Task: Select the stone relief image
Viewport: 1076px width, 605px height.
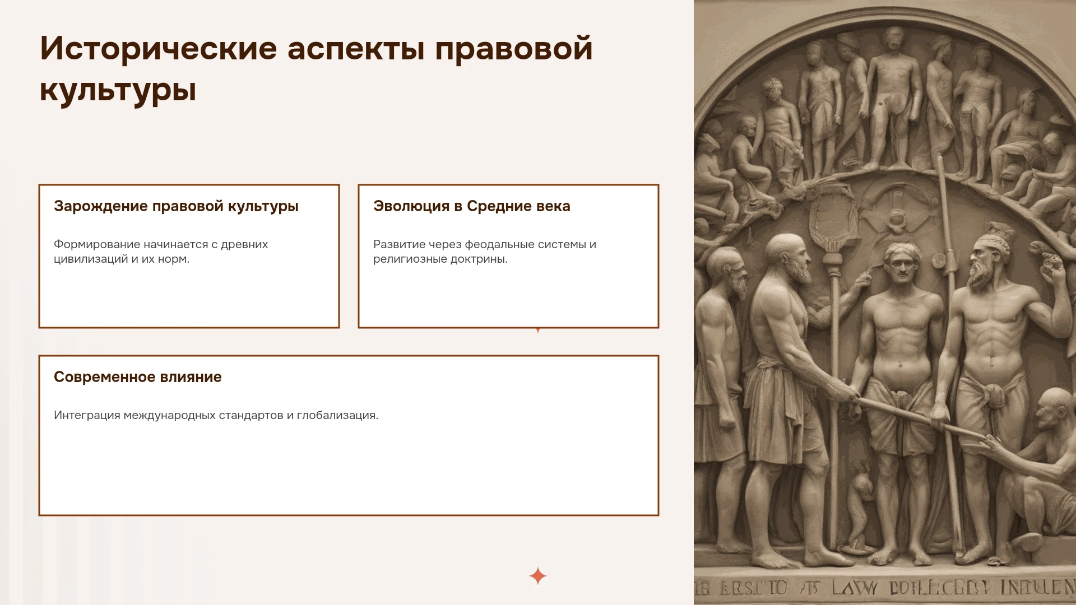Action: (885, 302)
